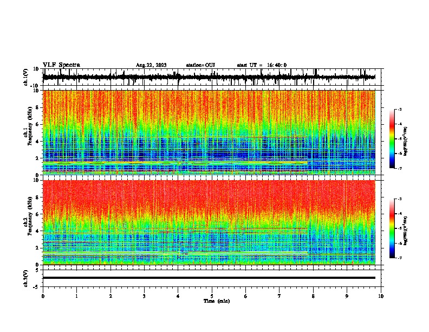This screenshot has height=332, width=429.
Task: Click the time axis tick label "6"
Action: point(246,296)
